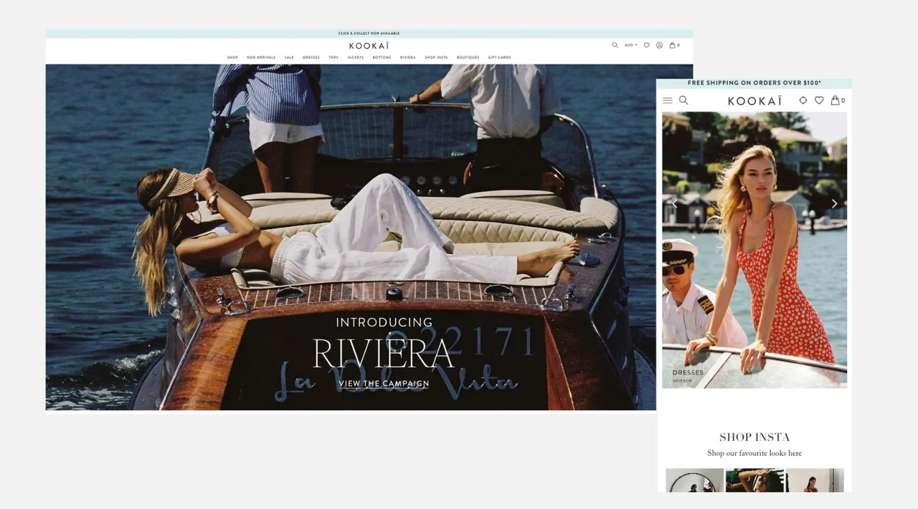918x509 pixels.
Task: Open the NEW ARRIVALS menu
Action: click(x=261, y=57)
